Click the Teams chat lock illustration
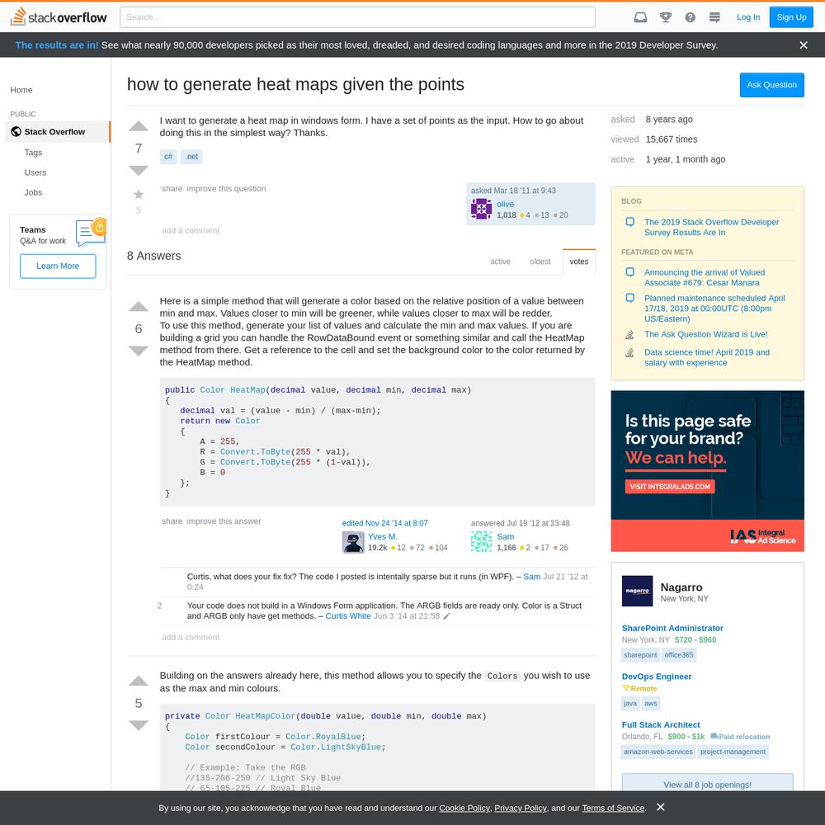 point(91,232)
